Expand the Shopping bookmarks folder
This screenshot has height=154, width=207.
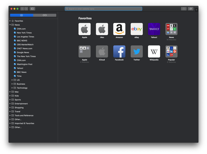[x=10, y=107]
